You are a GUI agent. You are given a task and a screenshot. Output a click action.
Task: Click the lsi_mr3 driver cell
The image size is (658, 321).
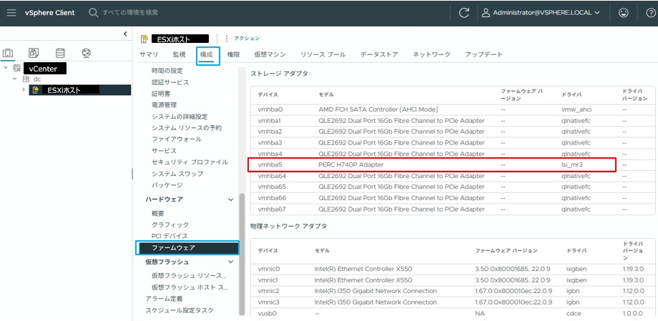572,165
